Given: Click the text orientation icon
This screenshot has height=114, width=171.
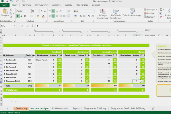Looking at the screenshot, I should point(61,11).
